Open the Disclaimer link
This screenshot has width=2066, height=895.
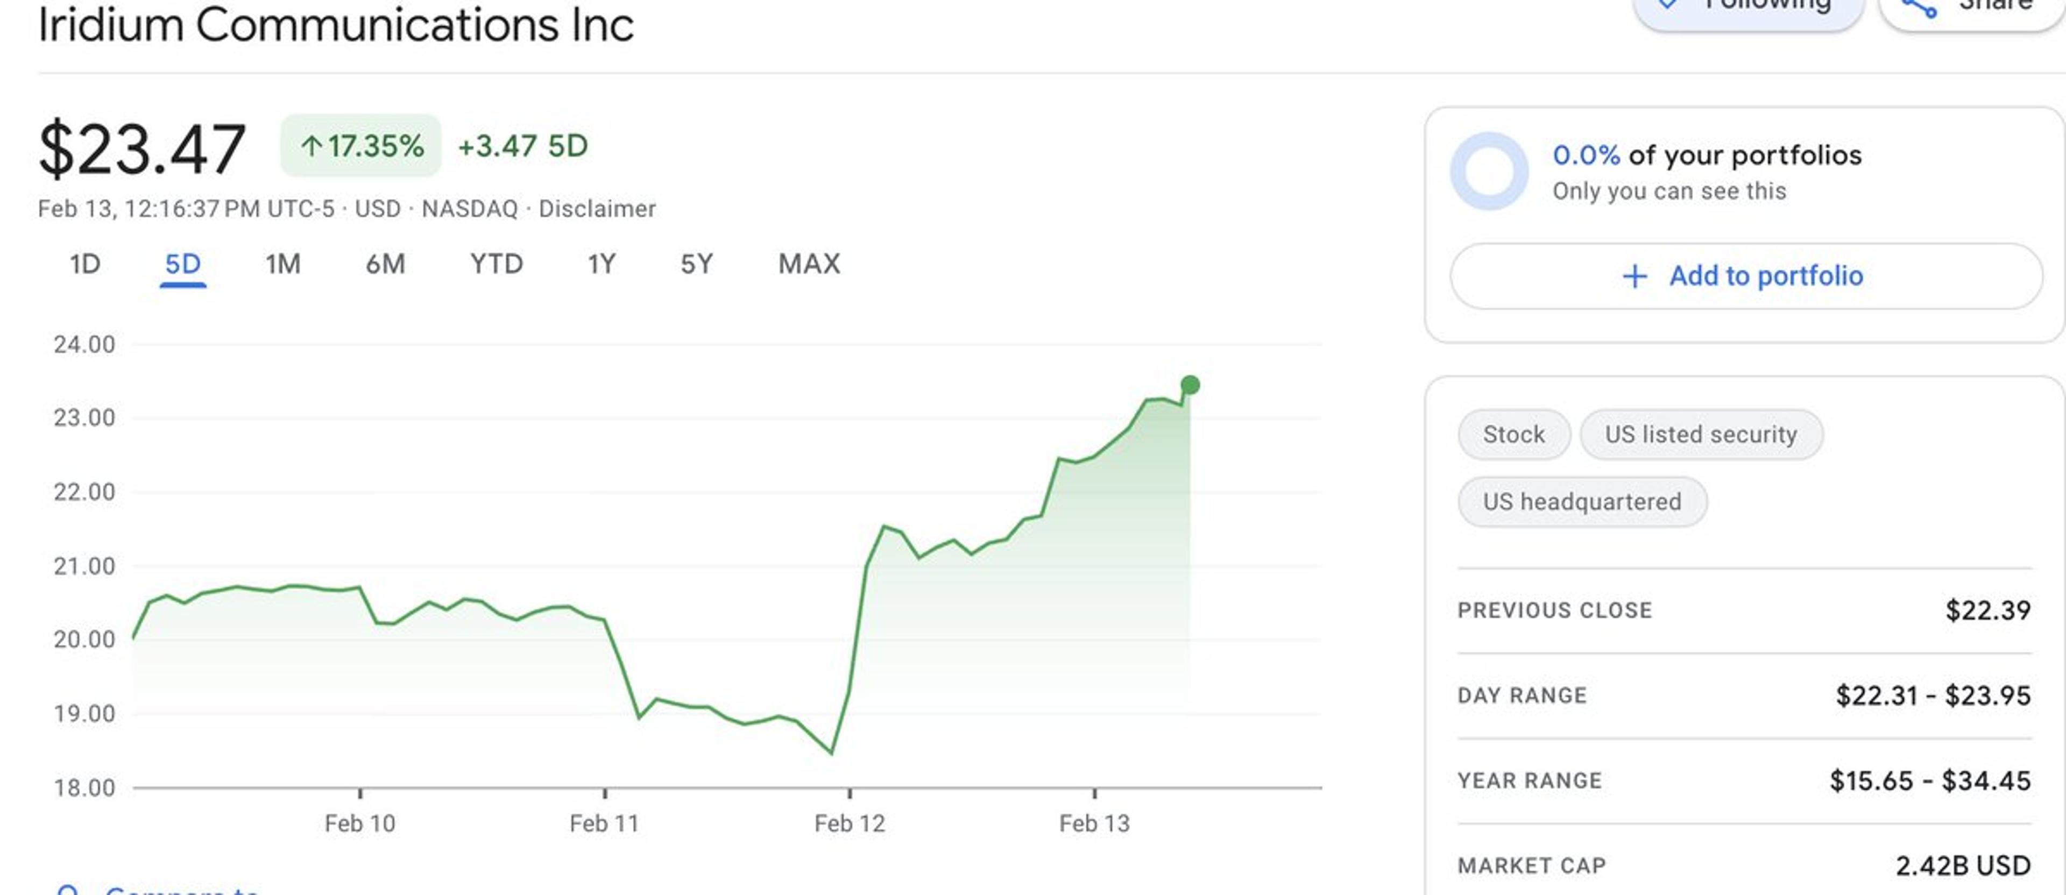pyautogui.click(x=597, y=209)
